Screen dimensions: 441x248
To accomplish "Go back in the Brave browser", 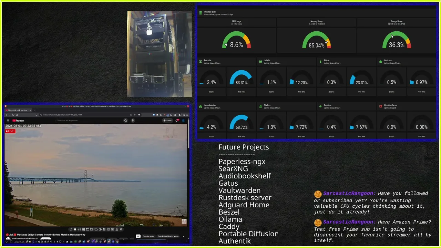I will point(7,115).
